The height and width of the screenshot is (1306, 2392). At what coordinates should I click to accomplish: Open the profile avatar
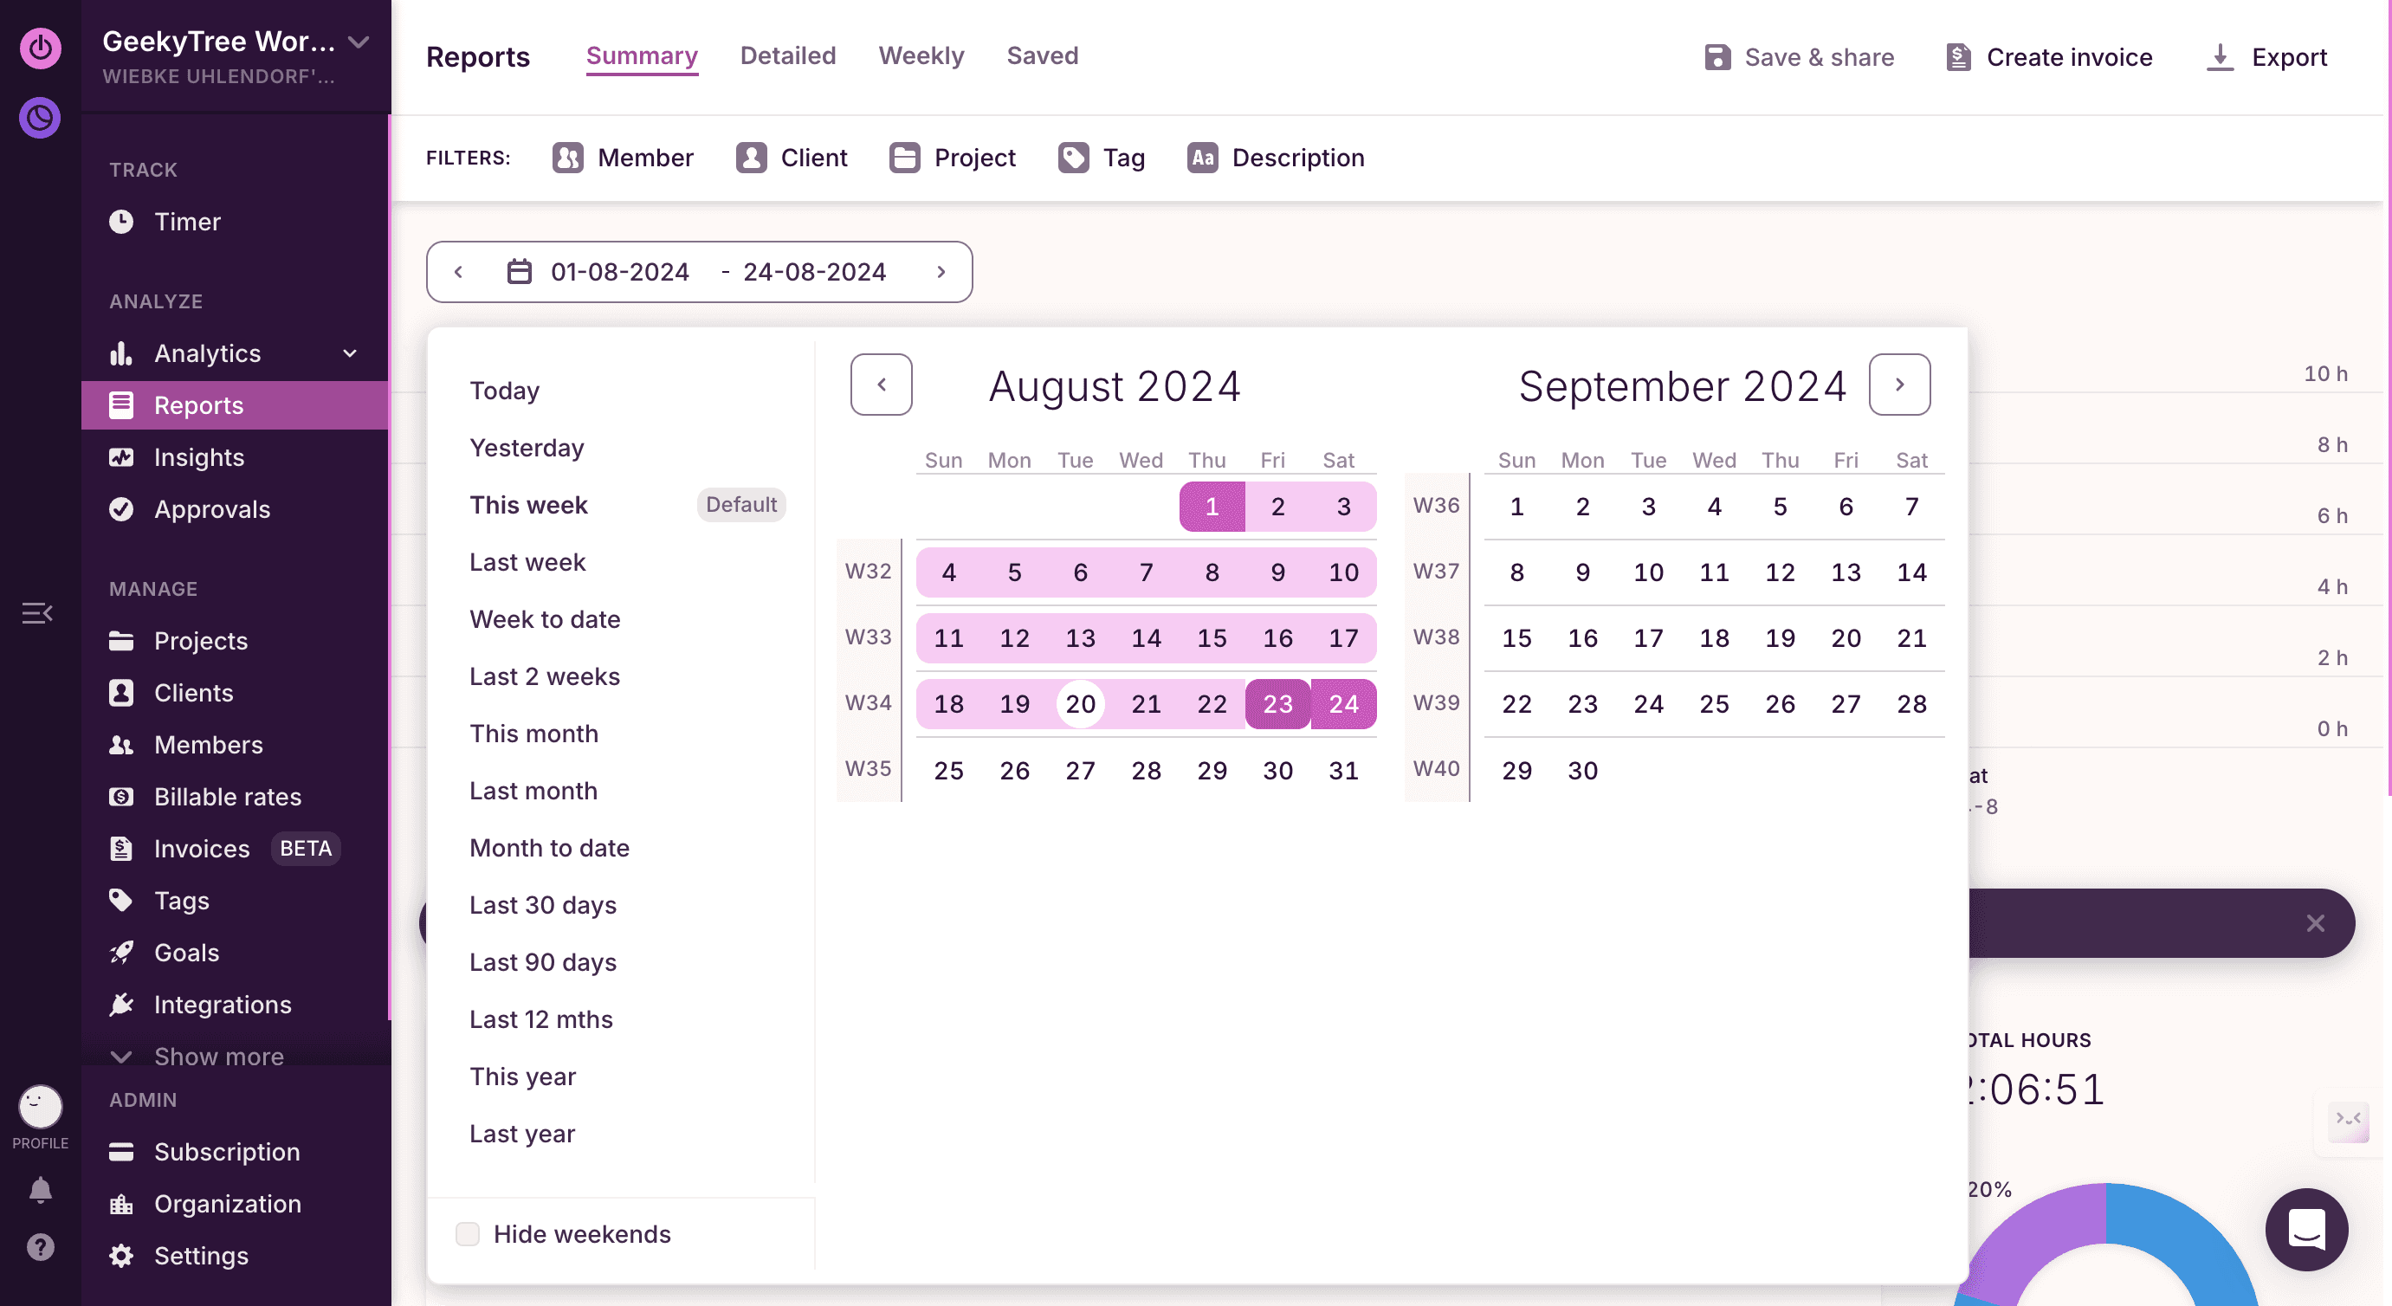click(x=40, y=1106)
